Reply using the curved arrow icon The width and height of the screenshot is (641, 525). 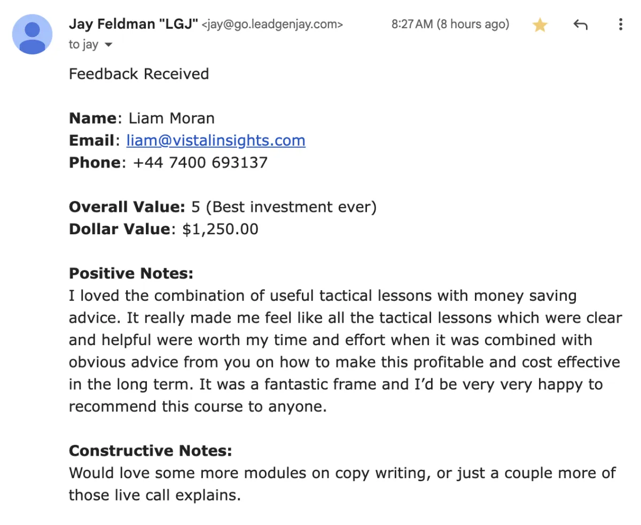[x=580, y=25]
